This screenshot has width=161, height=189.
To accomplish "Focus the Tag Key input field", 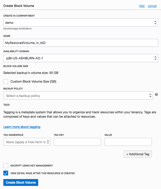I will coord(77,142).
